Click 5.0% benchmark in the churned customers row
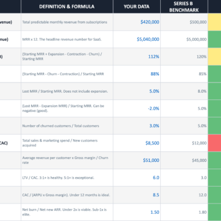The image size is (221, 221). (x=184, y=126)
